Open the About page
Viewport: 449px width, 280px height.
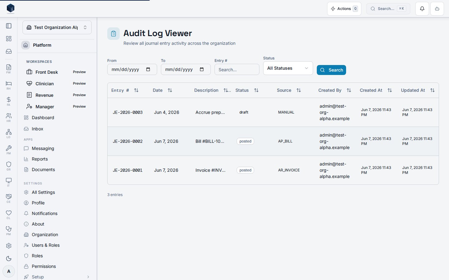(x=57, y=224)
